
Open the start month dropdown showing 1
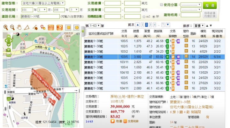[x=42, y=10]
